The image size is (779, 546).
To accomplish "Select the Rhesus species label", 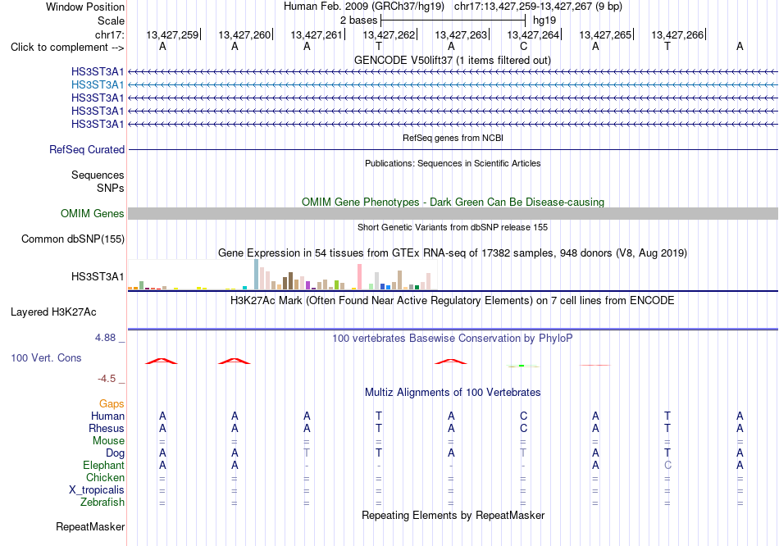I will 107,428.
